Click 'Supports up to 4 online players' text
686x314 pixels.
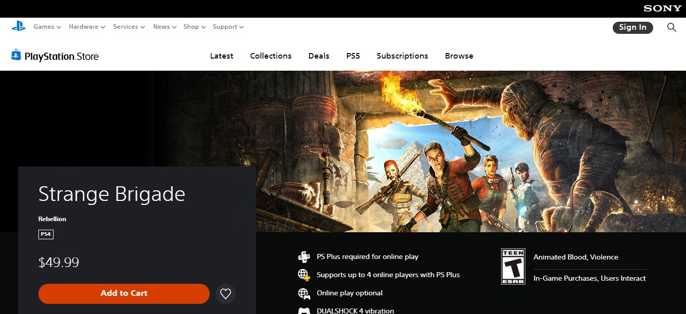pos(388,275)
